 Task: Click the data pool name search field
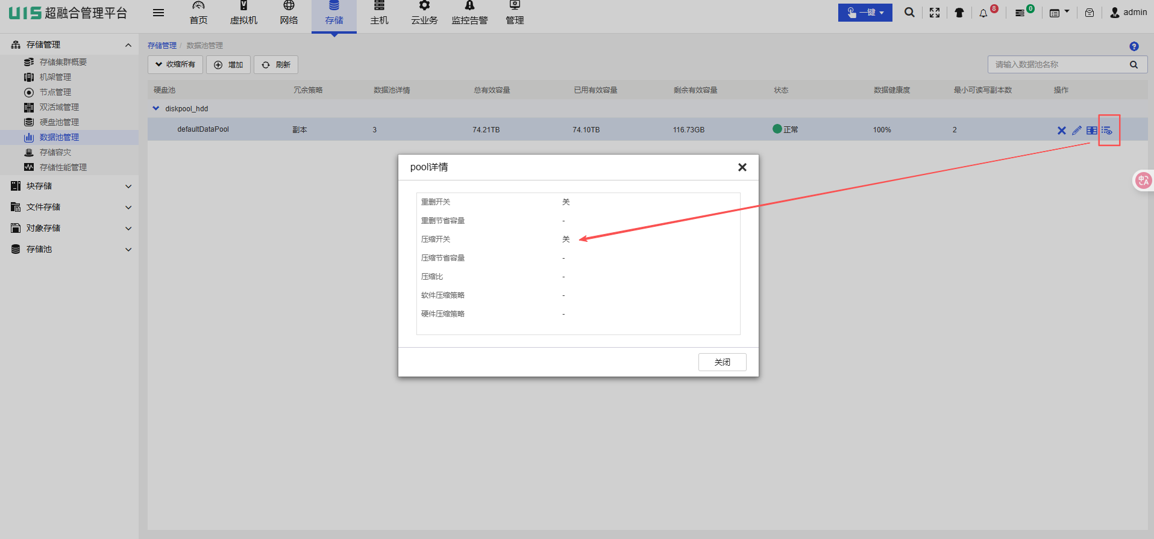pyautogui.click(x=1058, y=64)
